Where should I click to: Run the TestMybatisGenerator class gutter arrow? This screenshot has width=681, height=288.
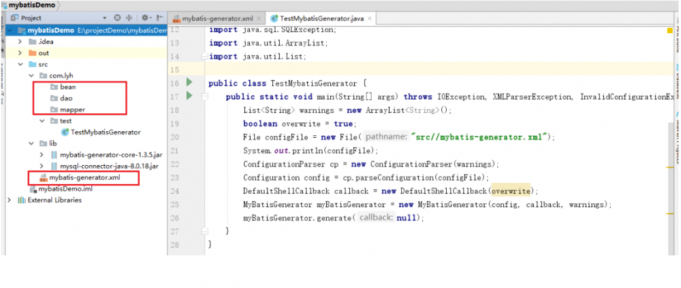(189, 82)
